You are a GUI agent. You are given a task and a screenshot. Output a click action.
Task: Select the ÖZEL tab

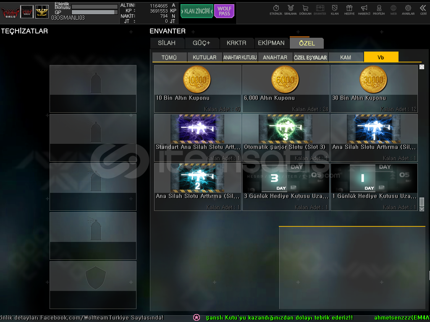click(x=307, y=43)
